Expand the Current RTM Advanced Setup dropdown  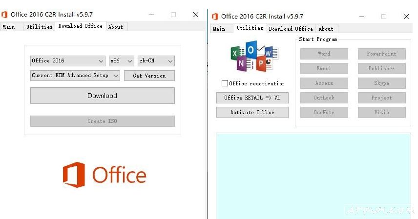pyautogui.click(x=75, y=76)
